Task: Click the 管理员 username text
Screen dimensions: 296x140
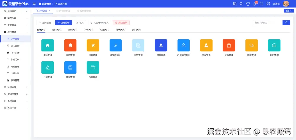Action: 276,4
